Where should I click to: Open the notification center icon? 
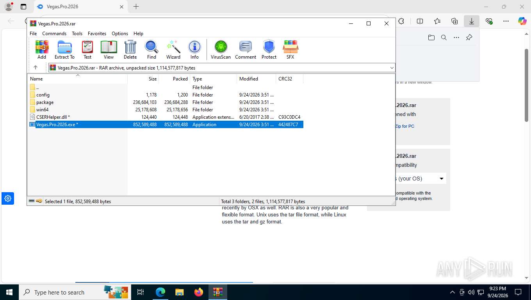518,292
